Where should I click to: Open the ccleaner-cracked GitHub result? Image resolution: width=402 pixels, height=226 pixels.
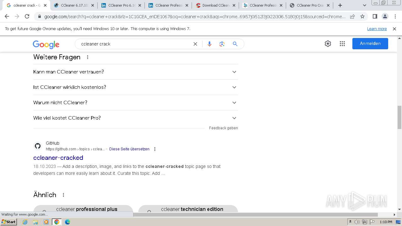pos(58,158)
